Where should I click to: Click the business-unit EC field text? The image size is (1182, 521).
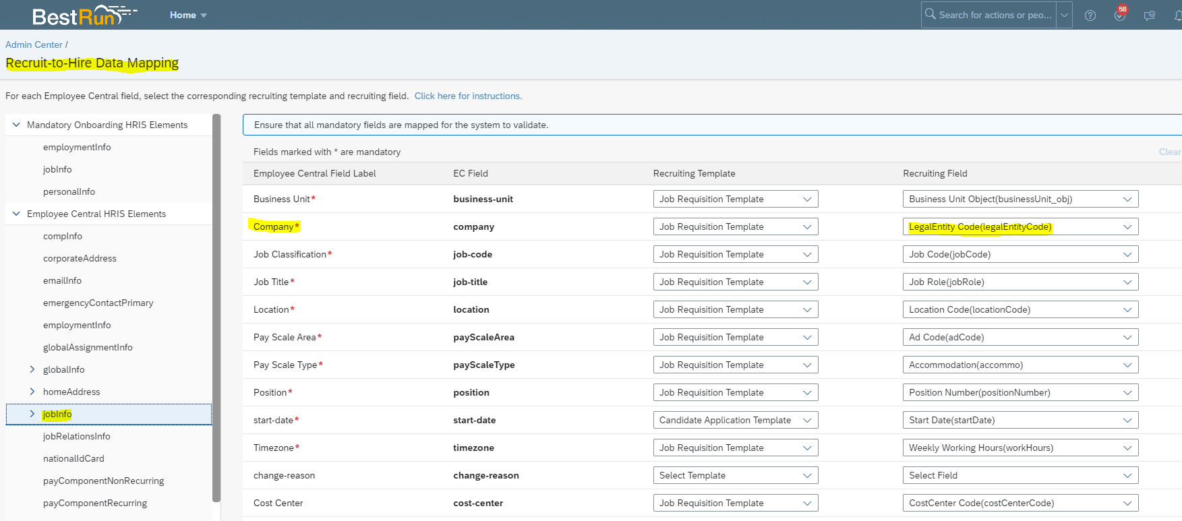coord(483,199)
